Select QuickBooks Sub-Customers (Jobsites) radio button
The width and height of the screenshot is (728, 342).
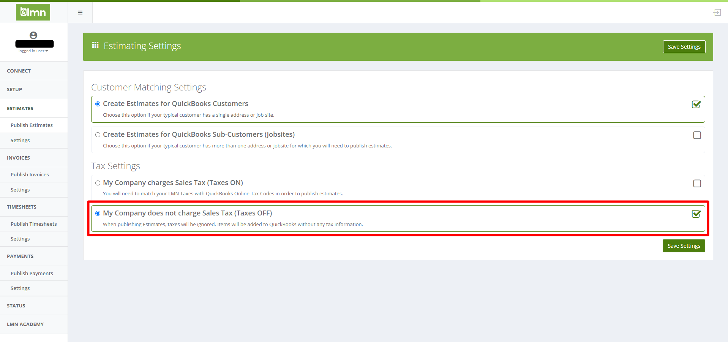coord(98,135)
